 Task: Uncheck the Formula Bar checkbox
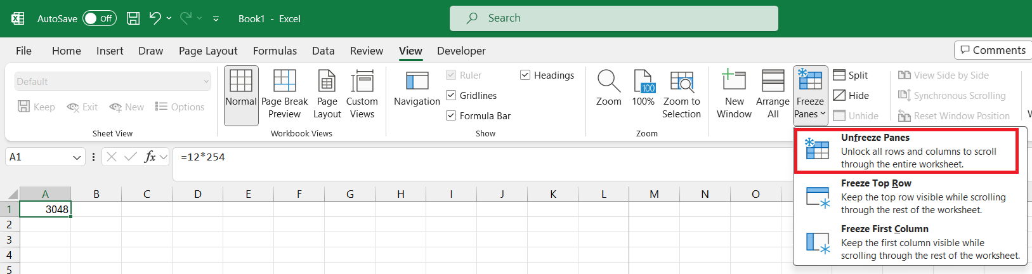pos(451,115)
